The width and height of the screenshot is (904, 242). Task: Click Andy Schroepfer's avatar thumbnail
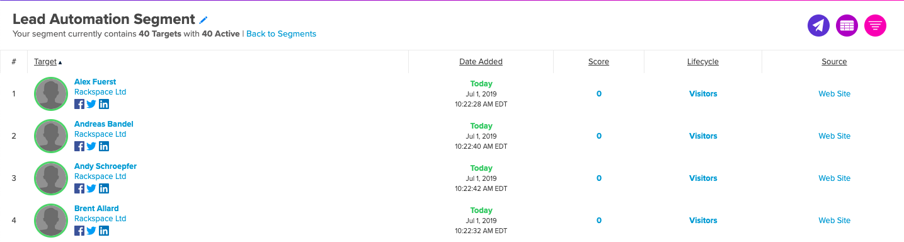[x=51, y=178]
